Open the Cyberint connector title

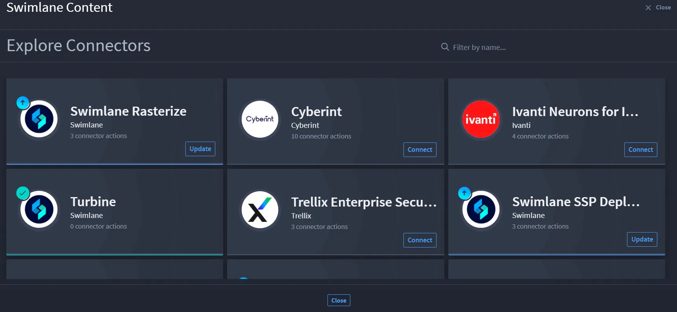(316, 112)
